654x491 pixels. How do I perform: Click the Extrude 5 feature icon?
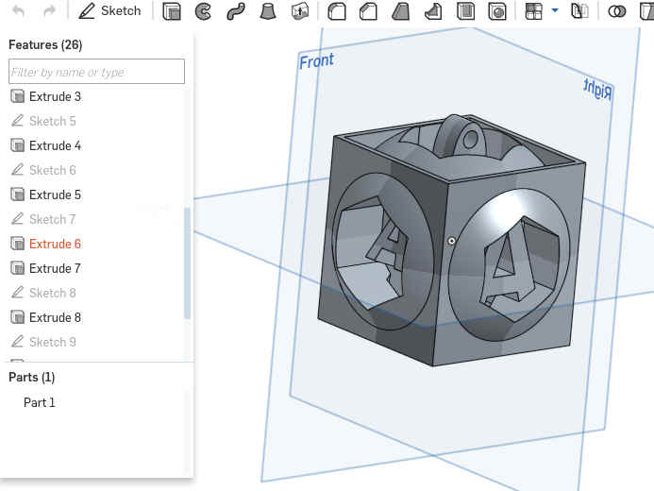point(17,195)
